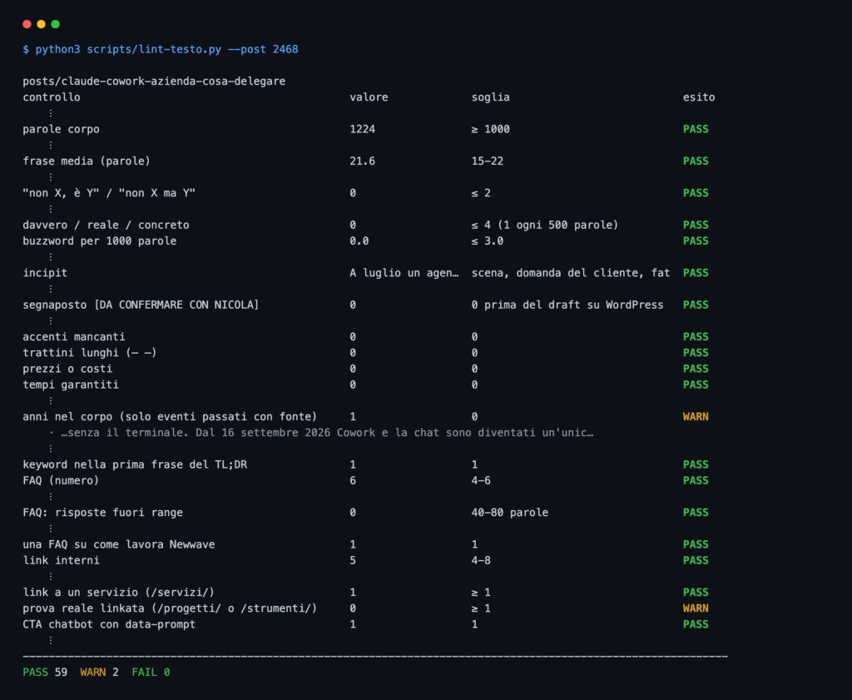
Task: Click the green maximize window dot
Action: [x=56, y=24]
